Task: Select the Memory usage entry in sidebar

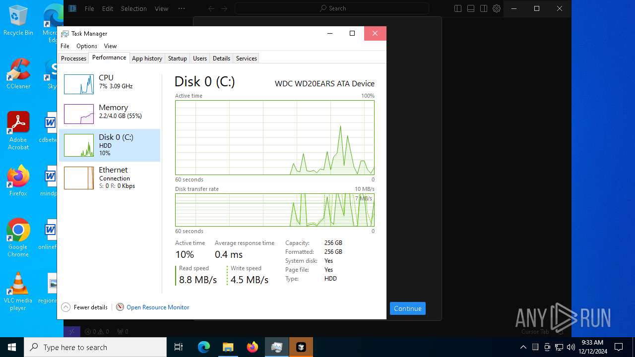Action: coord(110,114)
